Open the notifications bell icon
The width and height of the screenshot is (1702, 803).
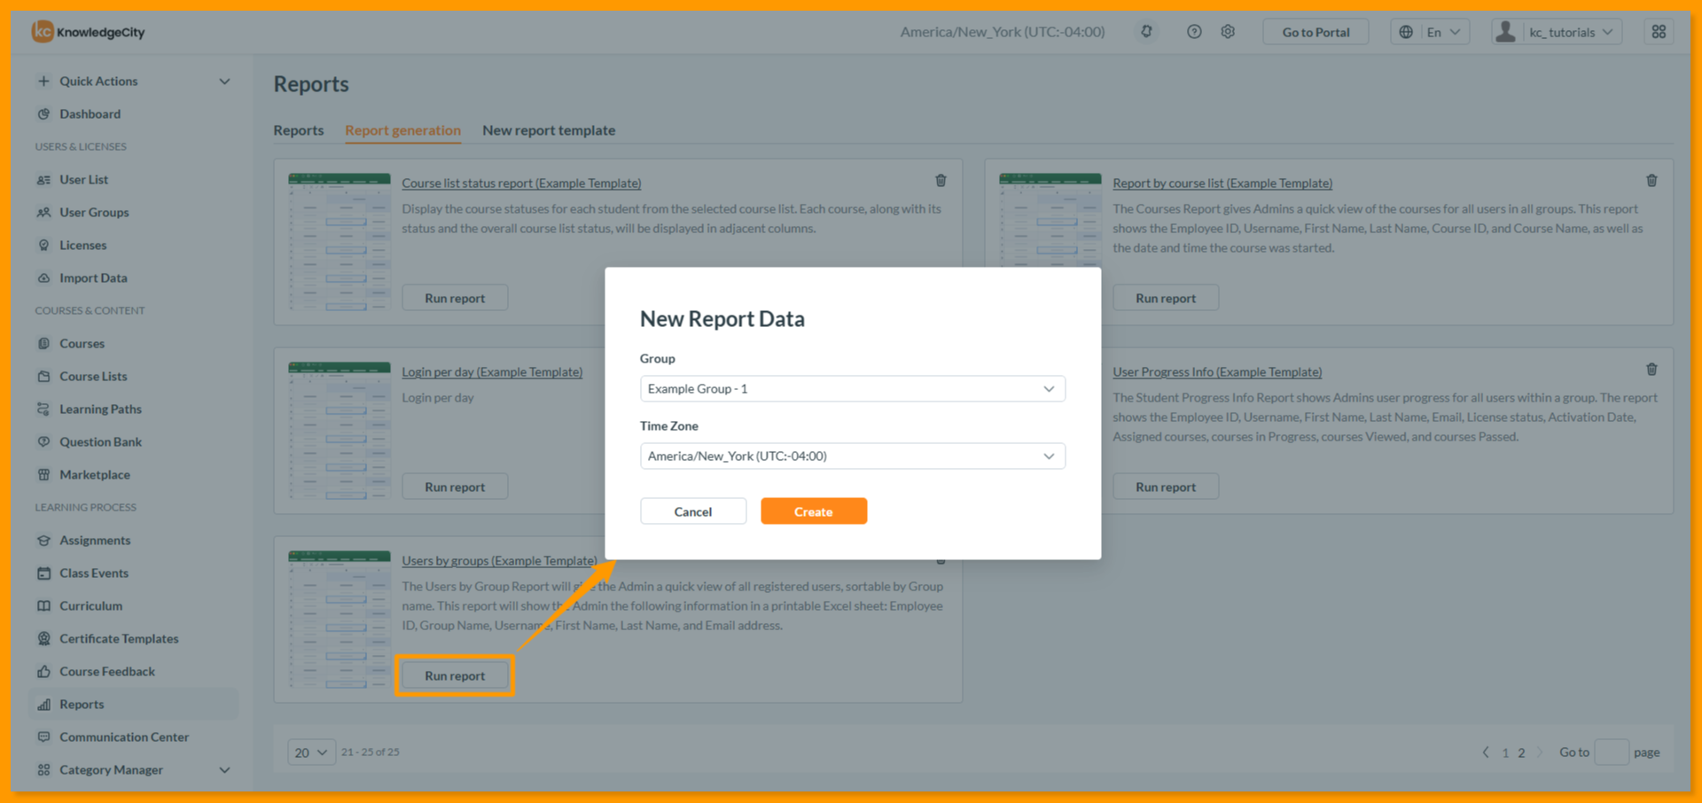click(x=1146, y=32)
